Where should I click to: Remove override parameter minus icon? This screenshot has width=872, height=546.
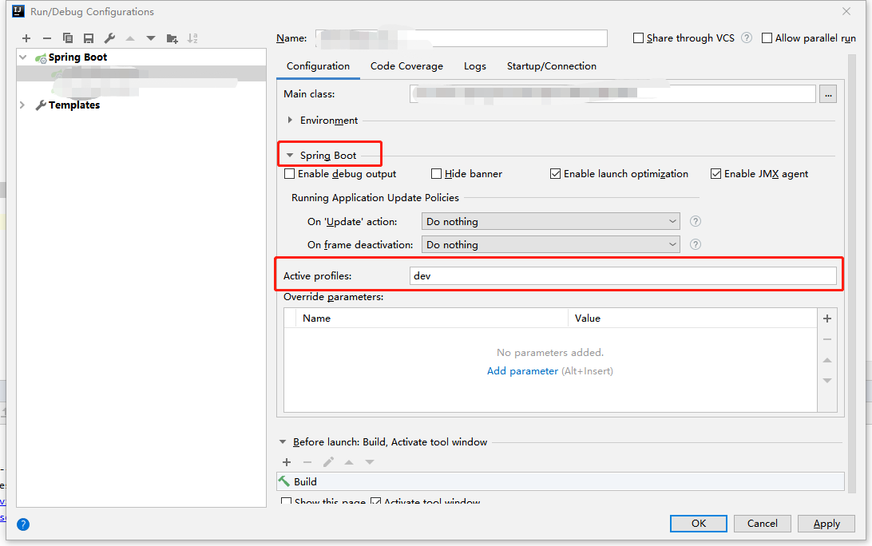[827, 339]
